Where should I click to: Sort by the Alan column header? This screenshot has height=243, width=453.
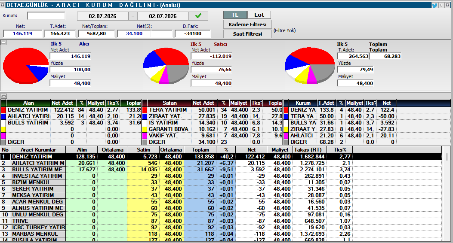point(28,103)
